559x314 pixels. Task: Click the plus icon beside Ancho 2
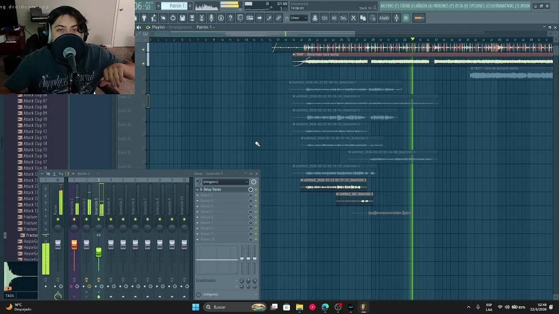click(73, 174)
